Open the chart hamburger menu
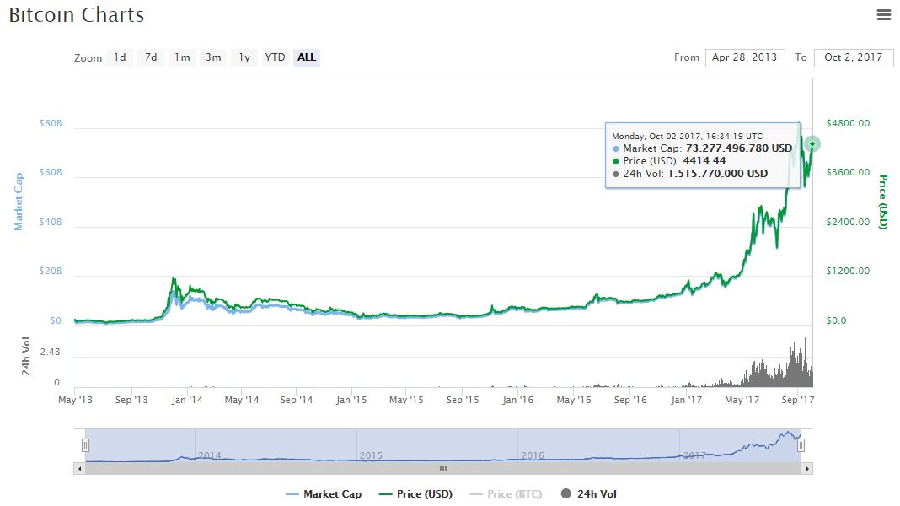The image size is (900, 506). pos(884,15)
